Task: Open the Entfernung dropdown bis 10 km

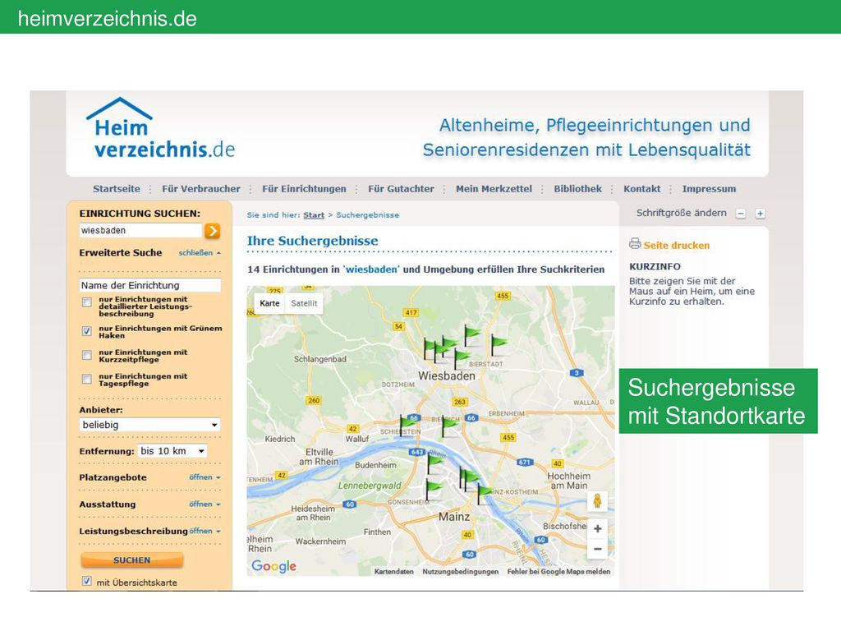Action: coord(172,451)
